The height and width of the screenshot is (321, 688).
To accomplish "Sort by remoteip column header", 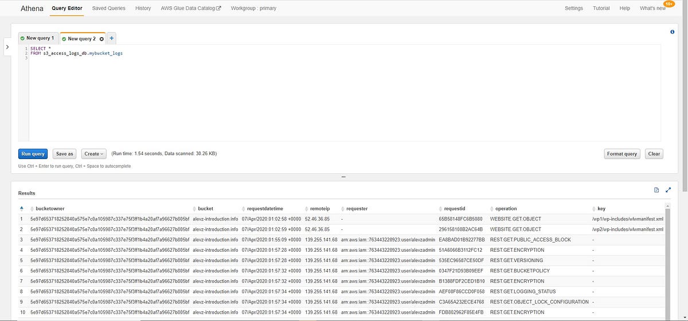I will pyautogui.click(x=319, y=209).
